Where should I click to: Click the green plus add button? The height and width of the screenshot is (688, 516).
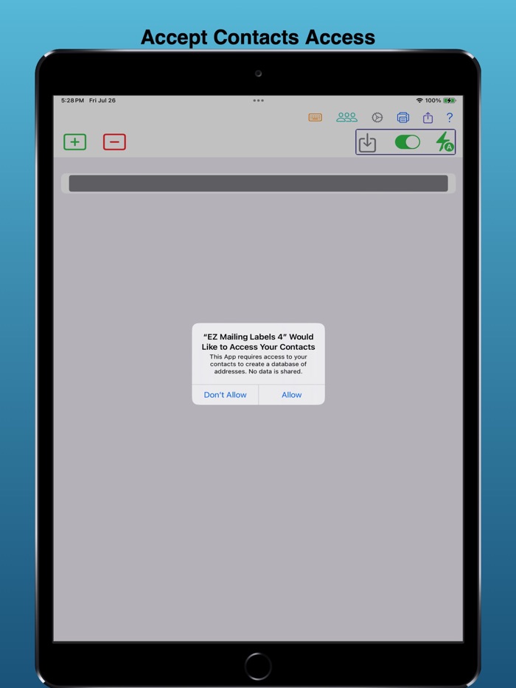point(75,142)
